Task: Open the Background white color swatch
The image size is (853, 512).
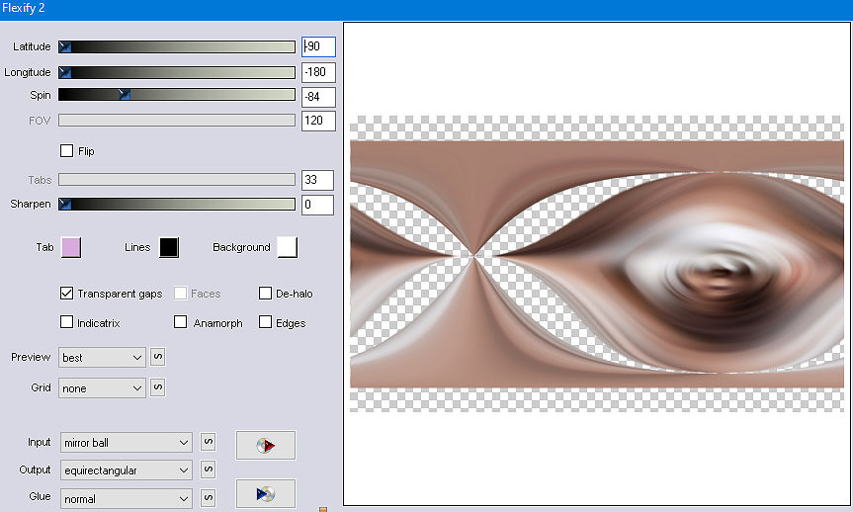Action: 288,247
